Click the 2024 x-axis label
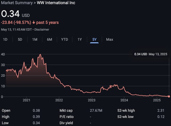This screenshot has height=126, width=171. point(124,100)
